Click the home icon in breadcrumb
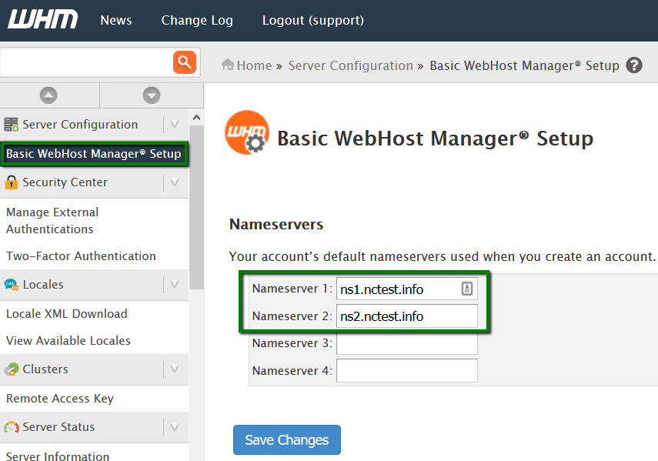Screen dimensions: 658x461 coord(228,65)
